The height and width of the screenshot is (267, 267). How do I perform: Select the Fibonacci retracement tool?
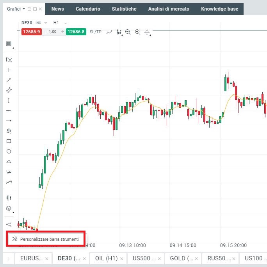(9, 171)
